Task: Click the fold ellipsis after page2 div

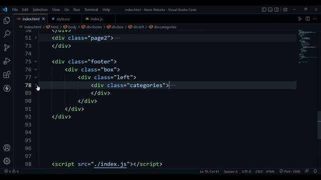Action: pos(117,38)
